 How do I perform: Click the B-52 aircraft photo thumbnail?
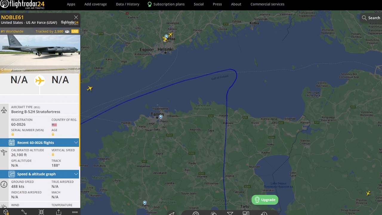click(x=40, y=53)
